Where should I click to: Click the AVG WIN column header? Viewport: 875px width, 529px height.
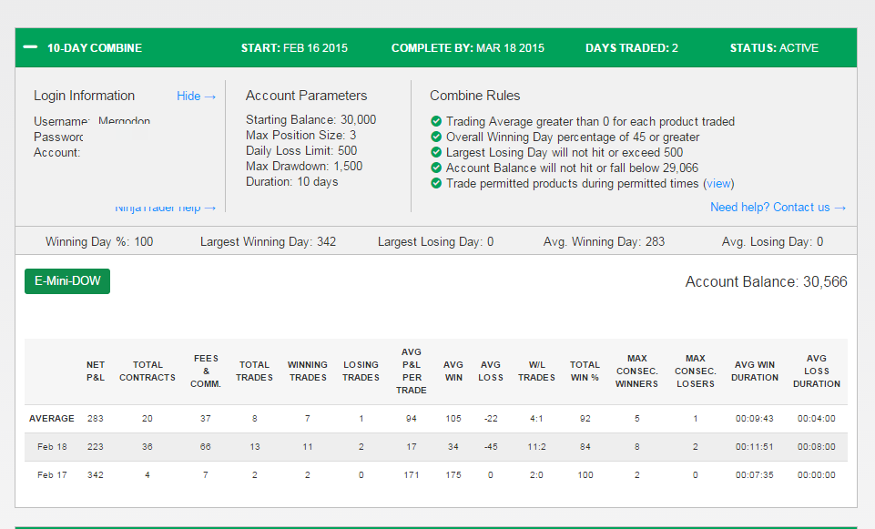[x=453, y=371]
